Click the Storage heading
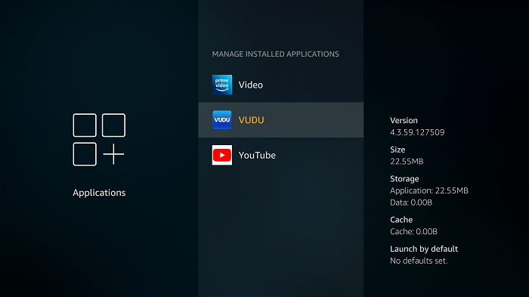 [x=404, y=178]
